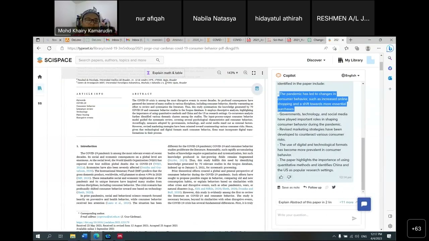The image size is (429, 241).
Task: Open a new browser tab
Action: click(351, 40)
